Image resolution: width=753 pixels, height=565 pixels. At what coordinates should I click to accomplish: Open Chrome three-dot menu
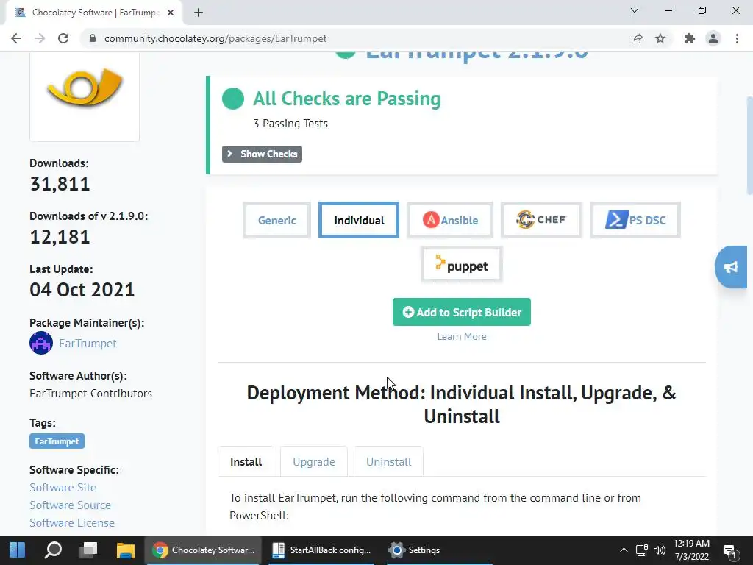737,38
